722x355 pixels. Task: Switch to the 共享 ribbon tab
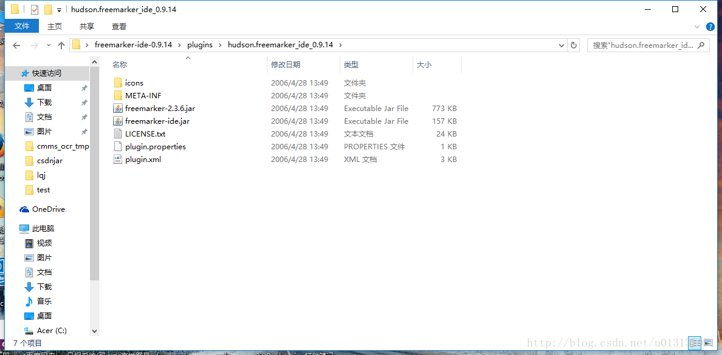click(x=86, y=26)
